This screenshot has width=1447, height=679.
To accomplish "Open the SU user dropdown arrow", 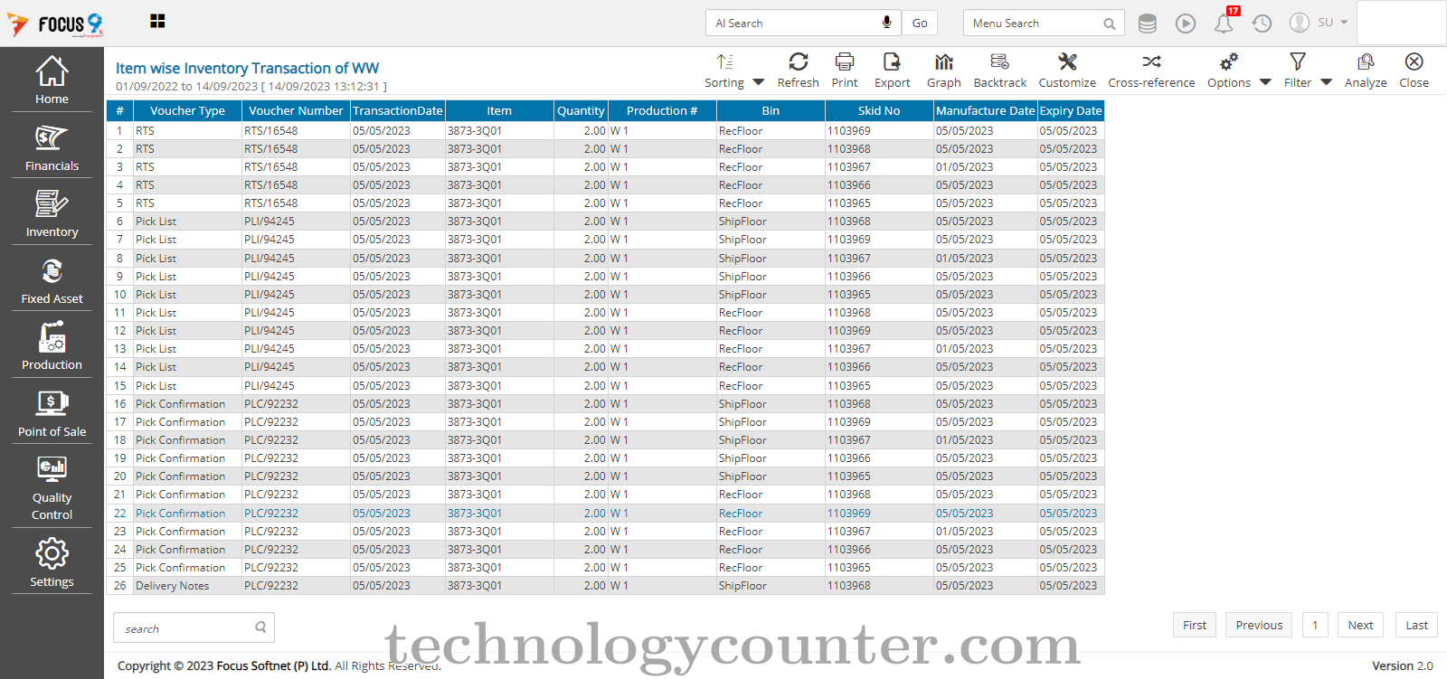I will [1344, 23].
